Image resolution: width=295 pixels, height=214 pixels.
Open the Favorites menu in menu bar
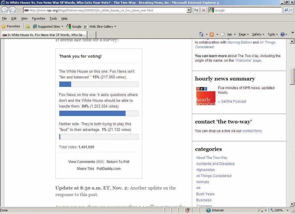[38, 18]
